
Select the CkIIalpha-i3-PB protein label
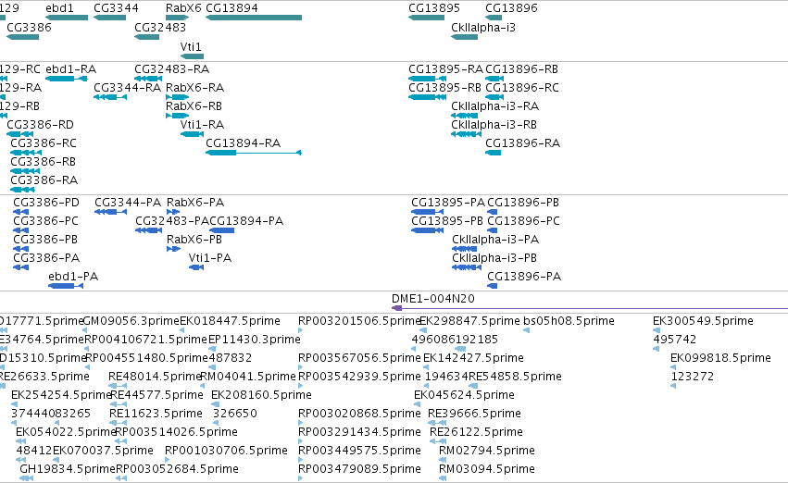tap(494, 258)
